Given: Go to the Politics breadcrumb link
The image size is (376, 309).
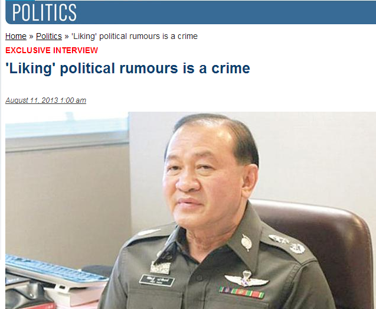Looking at the screenshot, I should [x=49, y=36].
